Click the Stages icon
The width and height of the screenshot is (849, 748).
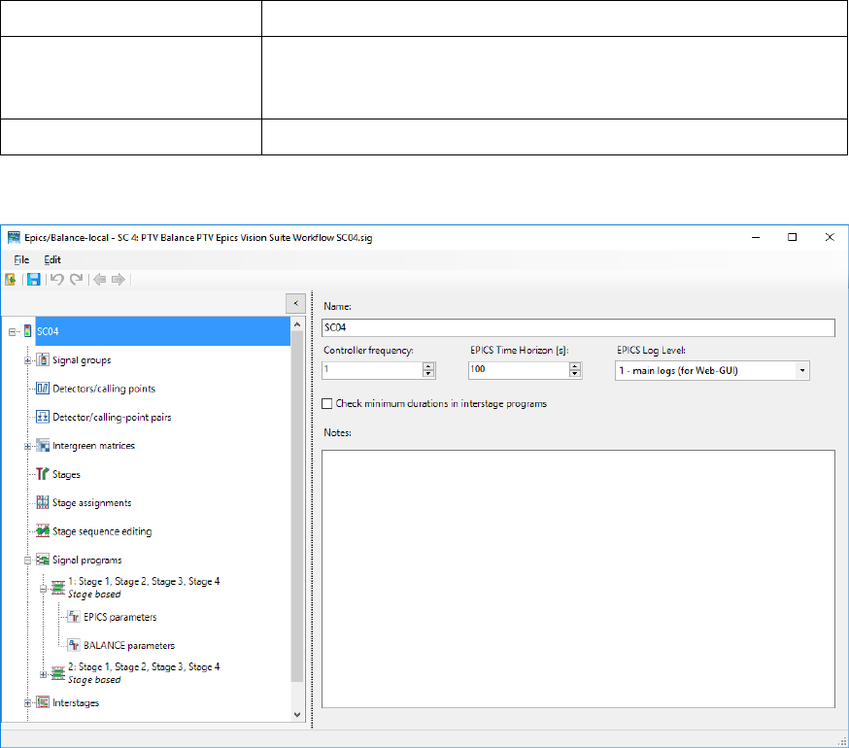[x=43, y=474]
